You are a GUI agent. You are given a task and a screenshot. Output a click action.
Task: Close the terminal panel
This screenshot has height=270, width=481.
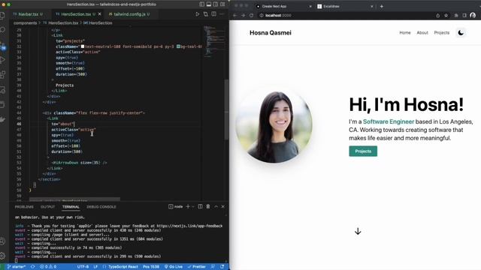pyautogui.click(x=223, y=207)
